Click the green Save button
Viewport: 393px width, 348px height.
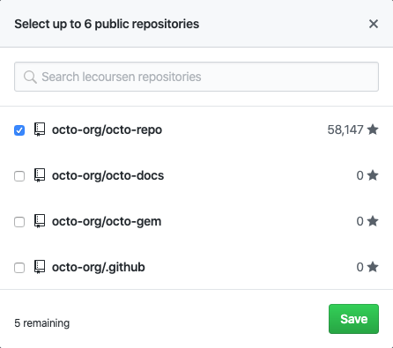coord(353,319)
